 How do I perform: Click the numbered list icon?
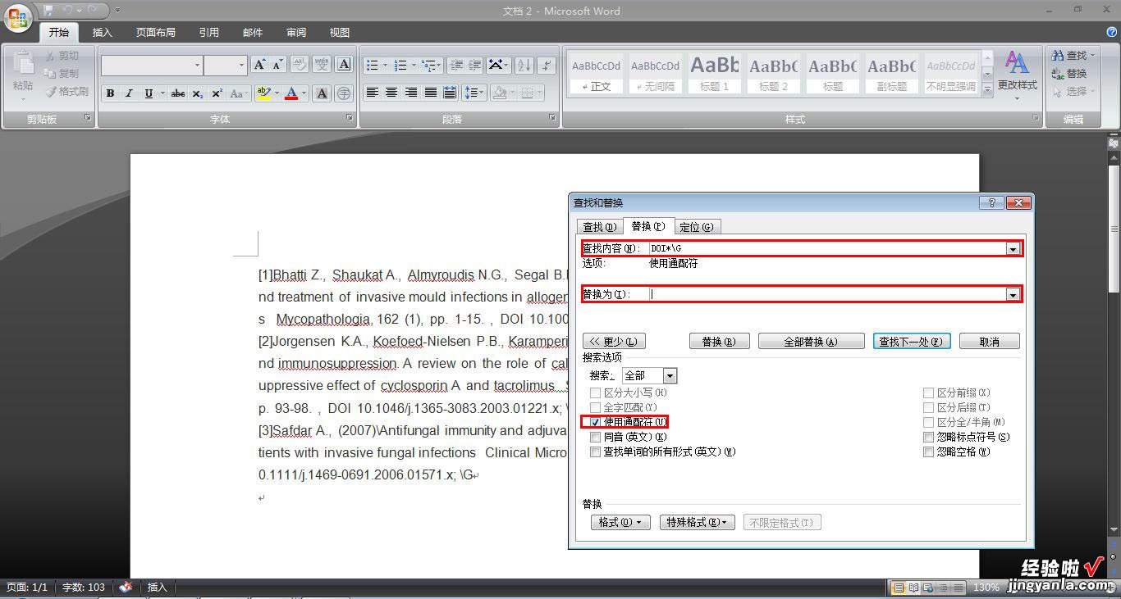(400, 65)
